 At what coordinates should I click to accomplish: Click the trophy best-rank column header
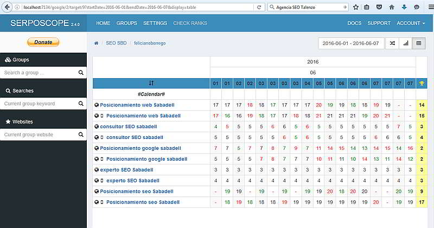tap(422, 83)
